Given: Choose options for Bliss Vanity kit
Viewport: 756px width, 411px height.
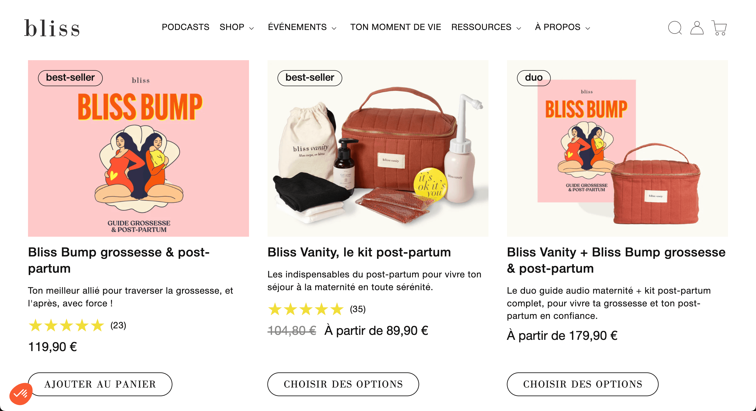Looking at the screenshot, I should (x=343, y=384).
